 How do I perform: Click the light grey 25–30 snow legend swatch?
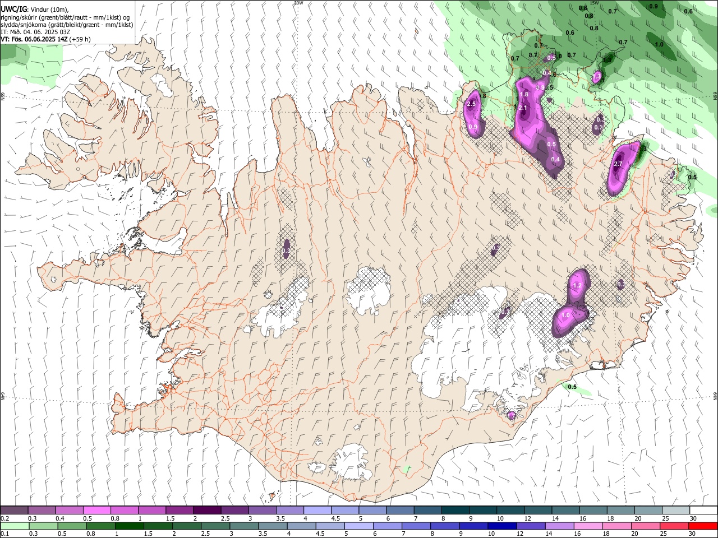pyautogui.click(x=675, y=510)
